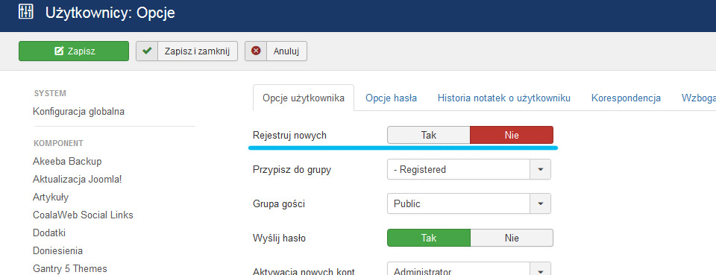Viewport: 716px width, 275px height.
Task: Click the red X icon on Anuluj
Action: pos(256,51)
